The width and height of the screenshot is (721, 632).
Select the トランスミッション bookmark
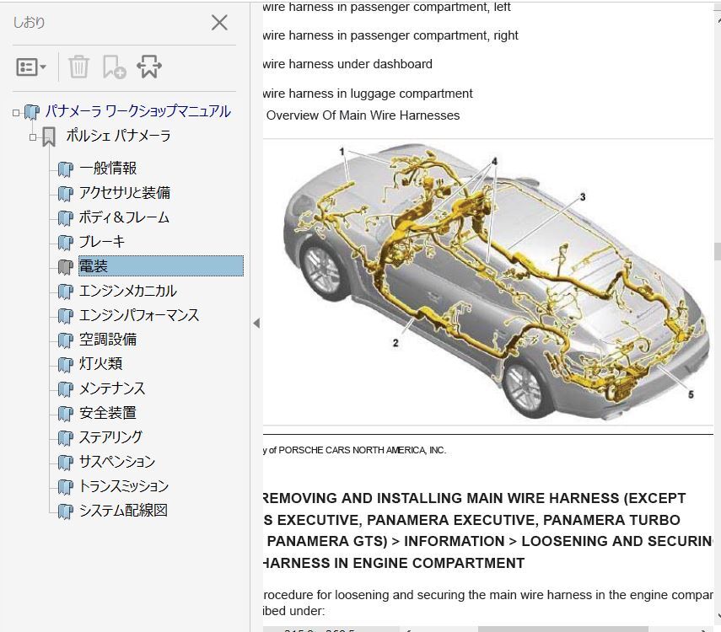pyautogui.click(x=124, y=486)
